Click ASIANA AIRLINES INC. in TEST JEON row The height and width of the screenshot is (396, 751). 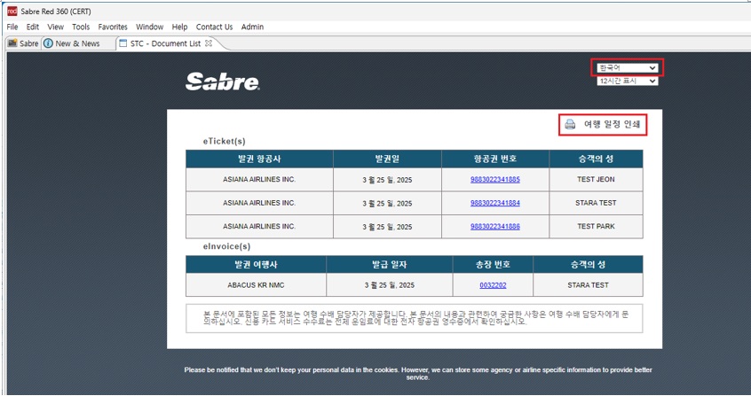pyautogui.click(x=259, y=179)
